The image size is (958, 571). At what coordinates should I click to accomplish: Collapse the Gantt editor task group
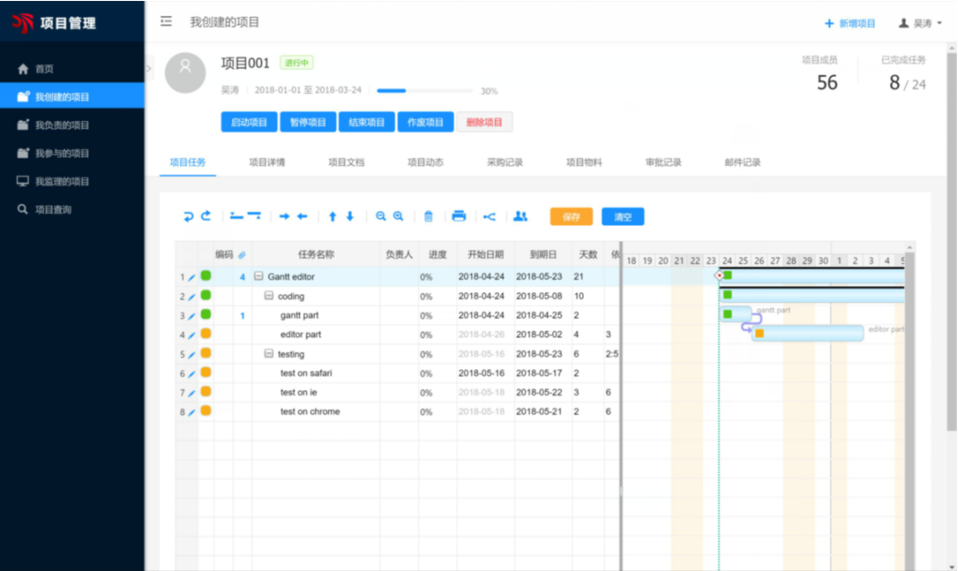coord(258,277)
